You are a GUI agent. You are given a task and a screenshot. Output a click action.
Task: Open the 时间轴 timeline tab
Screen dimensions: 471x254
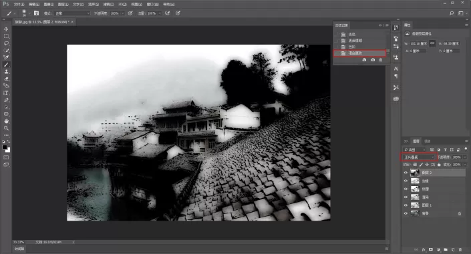(x=19, y=249)
